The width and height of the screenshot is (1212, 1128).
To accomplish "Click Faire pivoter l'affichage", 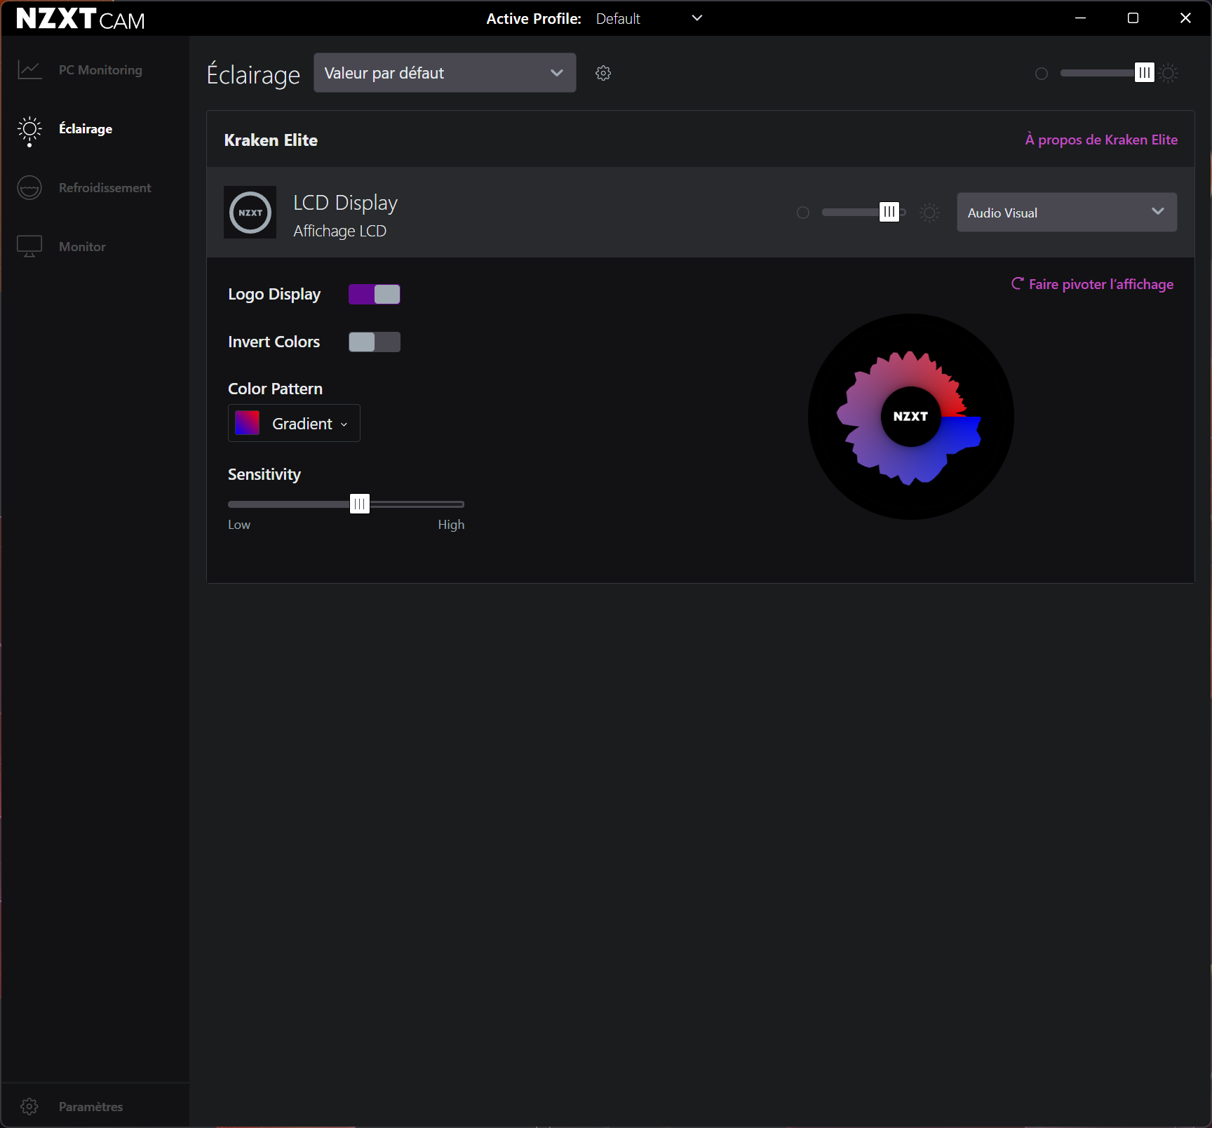I will (x=1092, y=284).
